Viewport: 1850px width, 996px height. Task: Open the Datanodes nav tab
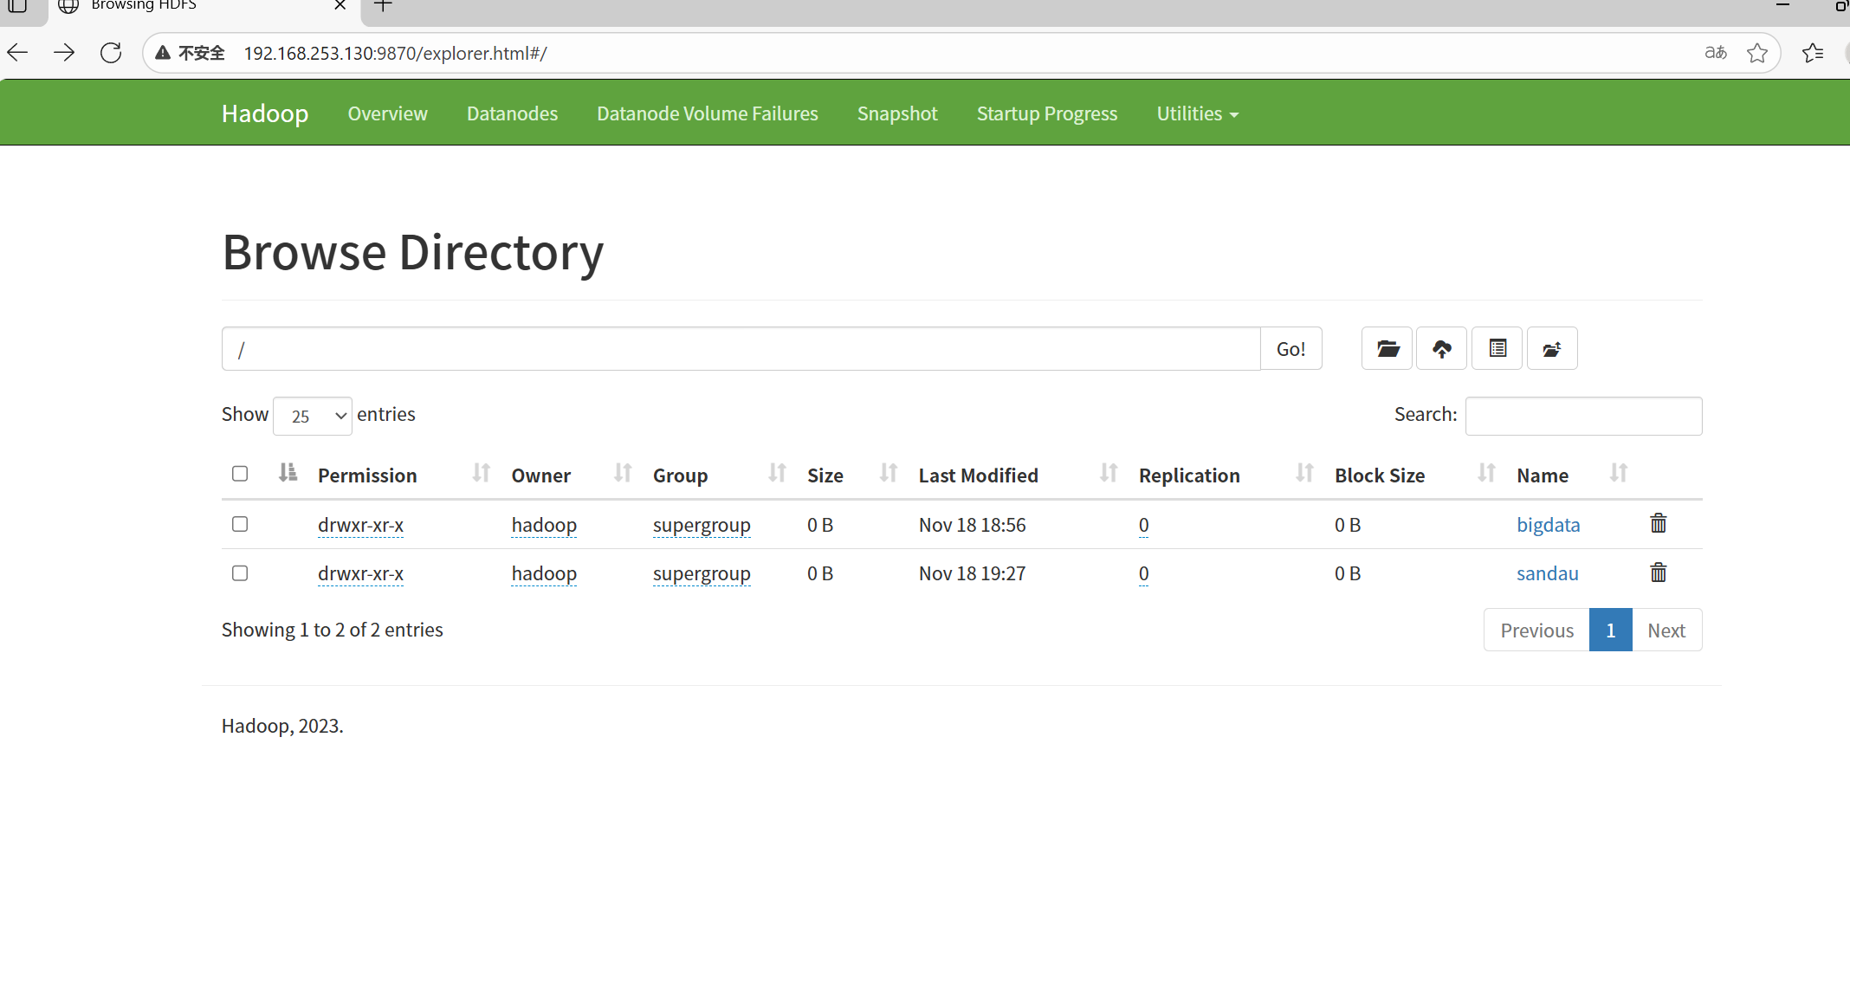point(512,113)
